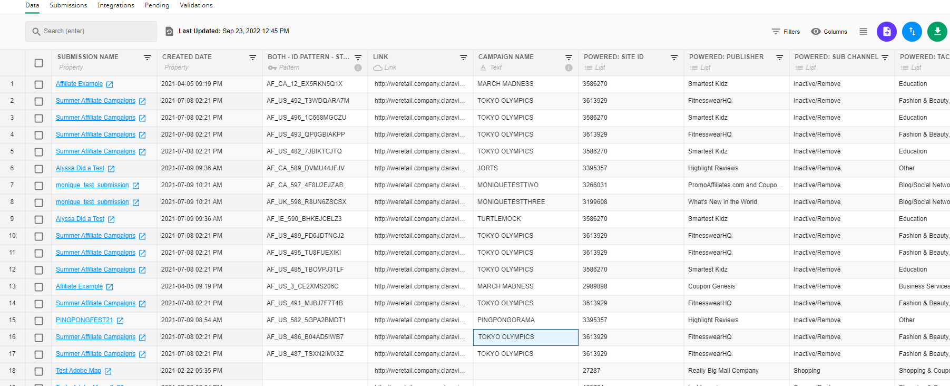The height and width of the screenshot is (386, 950).
Task: Click external-link icon in row 3
Action: point(142,118)
